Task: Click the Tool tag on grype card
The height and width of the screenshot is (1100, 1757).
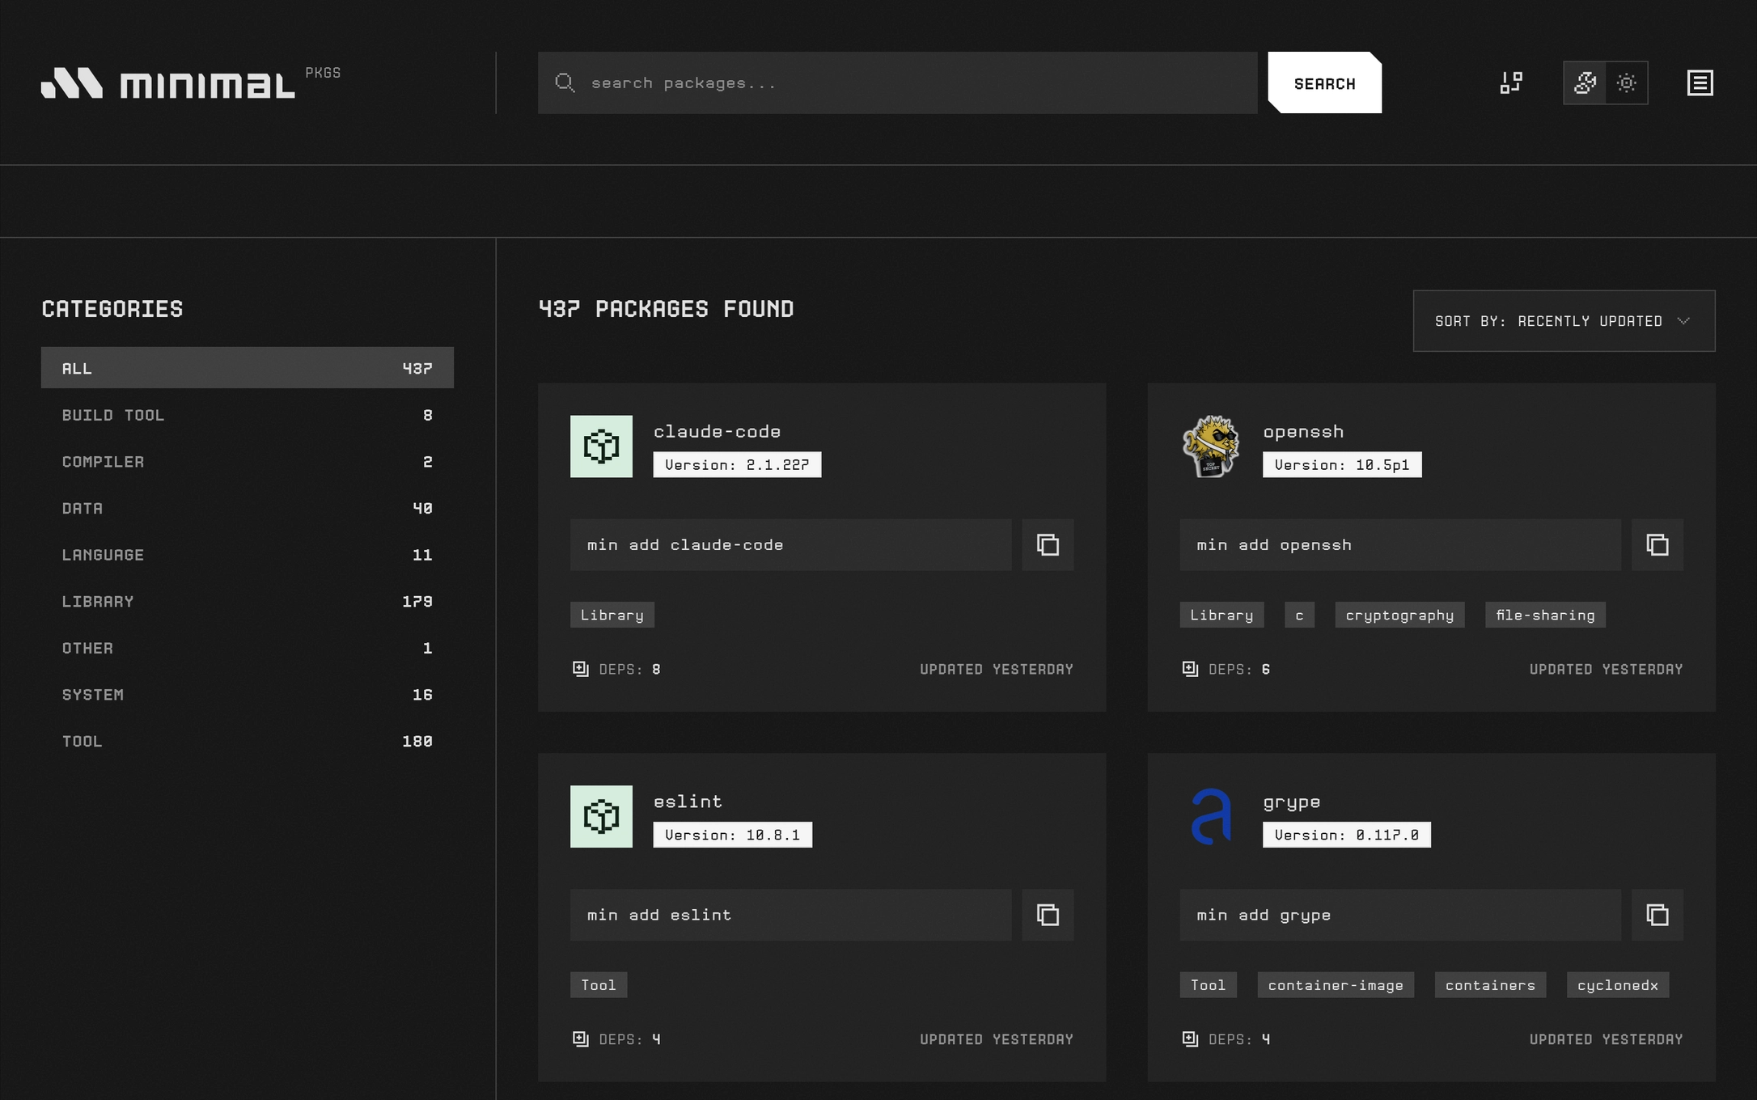Action: click(1208, 985)
